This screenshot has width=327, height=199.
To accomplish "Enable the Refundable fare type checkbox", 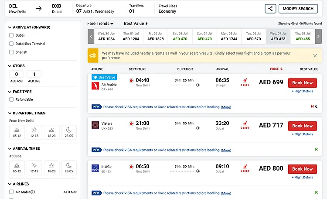I will (11, 99).
